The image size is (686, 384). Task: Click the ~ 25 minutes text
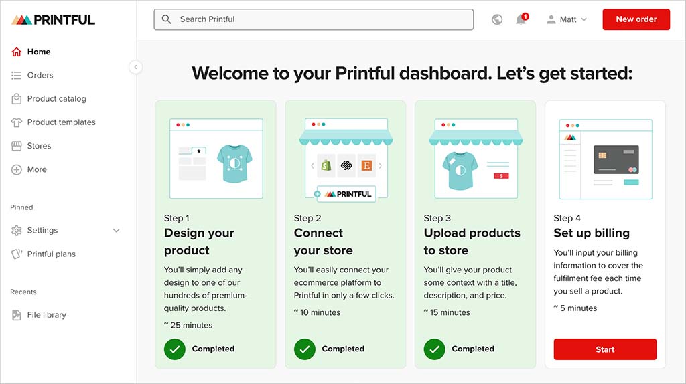(x=188, y=325)
